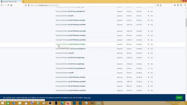Click 115.6 MB size of v20.09.27 portable
Viewport: 187px width, 105px height.
coord(129,31)
